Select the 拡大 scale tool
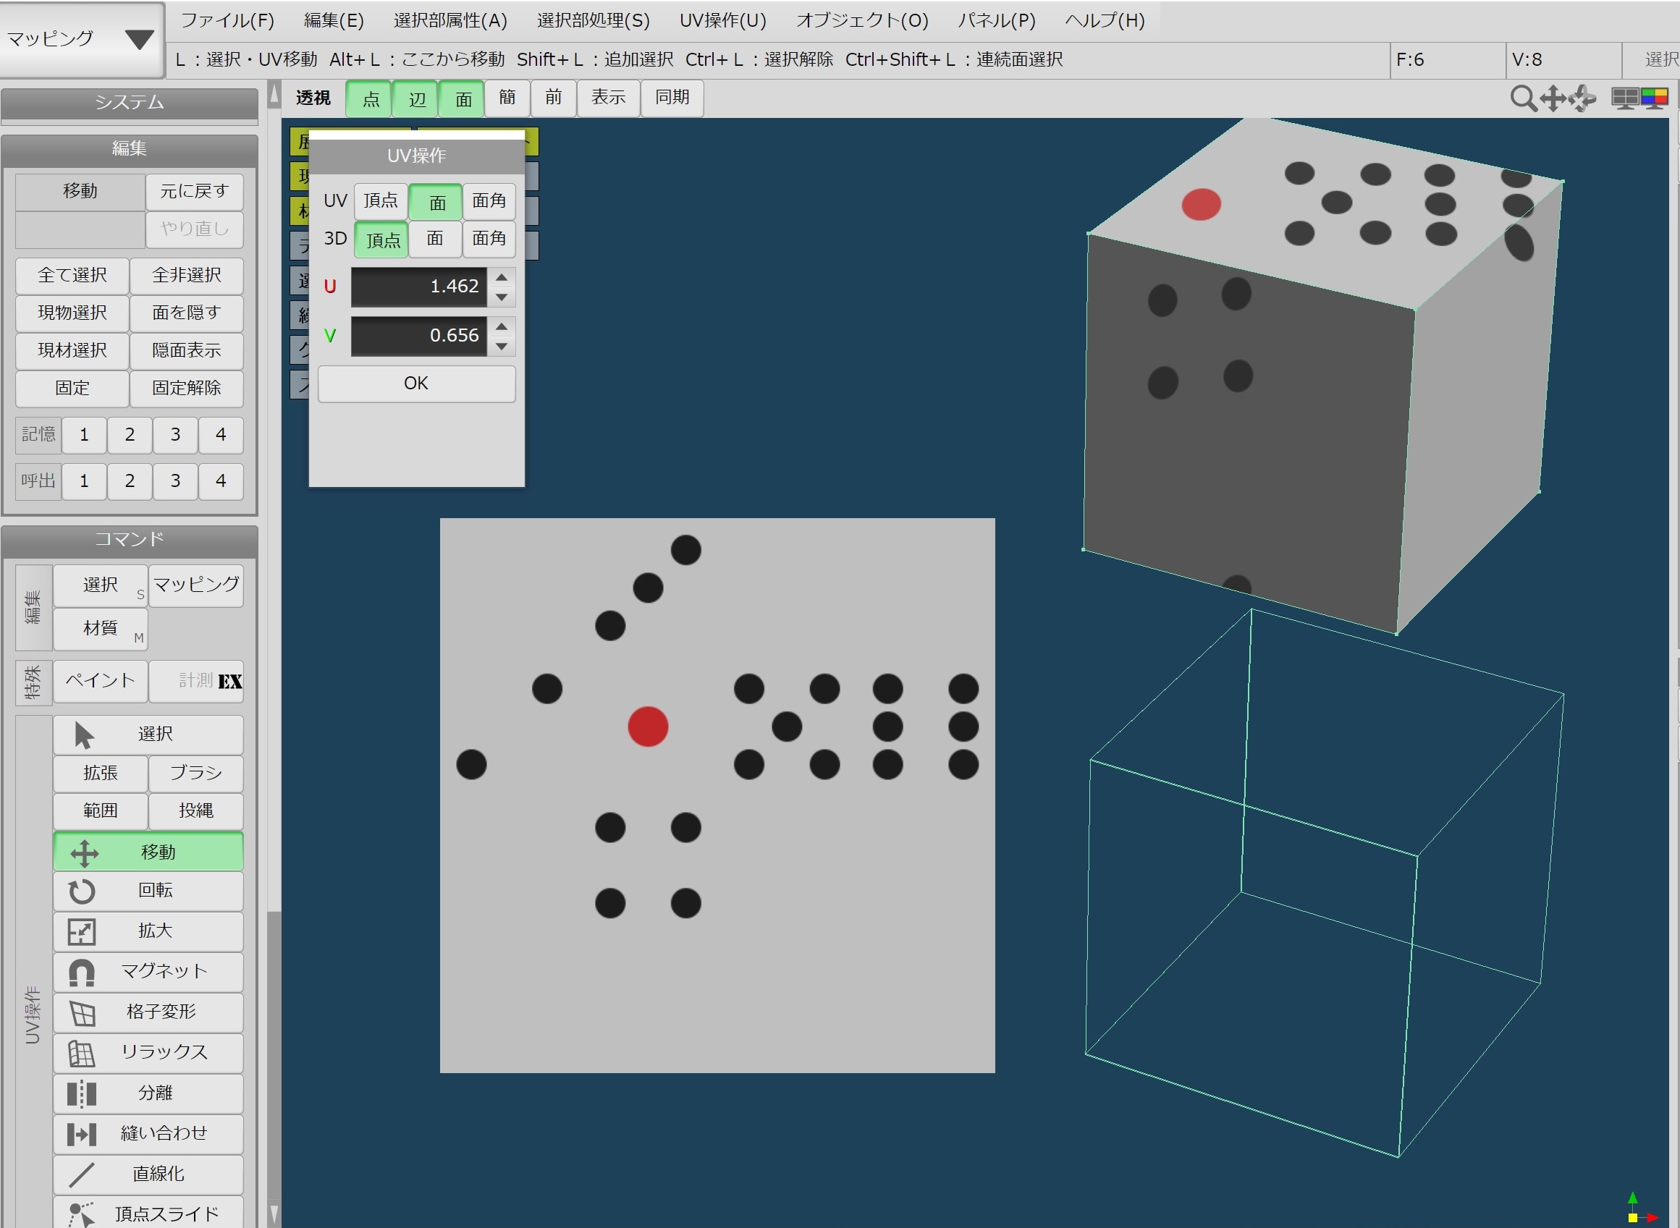1680x1228 pixels. pyautogui.click(x=148, y=931)
